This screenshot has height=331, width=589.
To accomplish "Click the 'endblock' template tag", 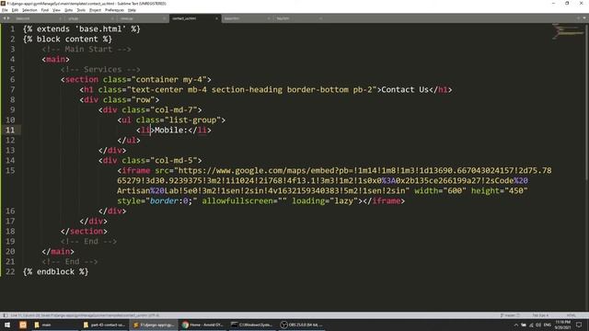I will click(x=55, y=272).
